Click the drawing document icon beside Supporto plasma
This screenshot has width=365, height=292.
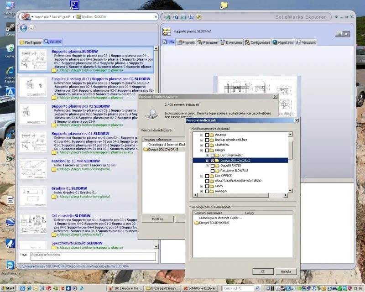pyautogui.click(x=167, y=31)
